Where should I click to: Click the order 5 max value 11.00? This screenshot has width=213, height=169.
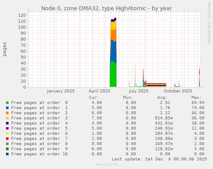[198, 128]
